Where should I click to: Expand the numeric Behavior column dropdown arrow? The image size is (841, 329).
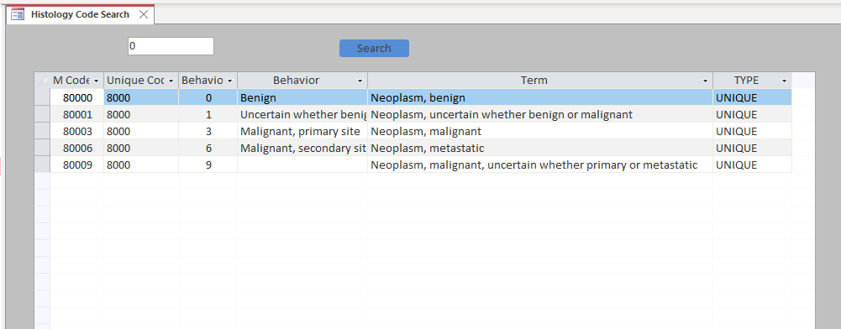[229, 81]
